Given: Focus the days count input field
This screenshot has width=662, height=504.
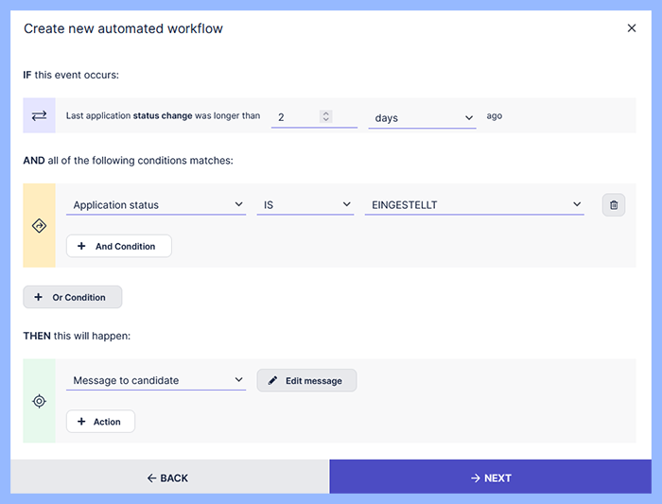Looking at the screenshot, I should (x=295, y=118).
